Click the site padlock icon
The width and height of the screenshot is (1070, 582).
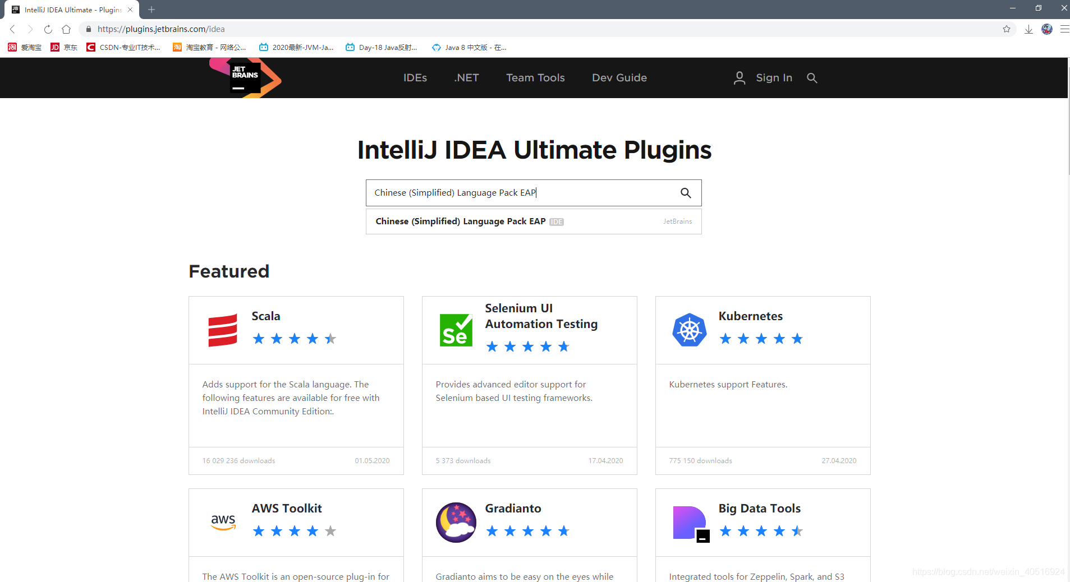point(89,29)
